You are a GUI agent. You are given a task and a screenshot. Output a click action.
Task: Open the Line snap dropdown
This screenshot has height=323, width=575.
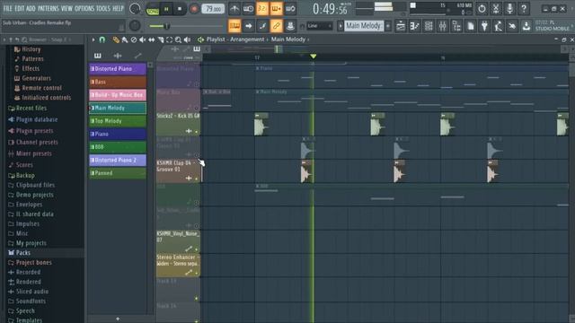click(x=320, y=26)
